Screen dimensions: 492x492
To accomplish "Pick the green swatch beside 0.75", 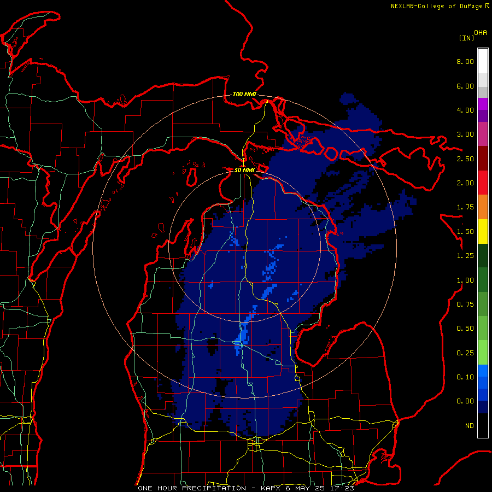I will click(483, 304).
